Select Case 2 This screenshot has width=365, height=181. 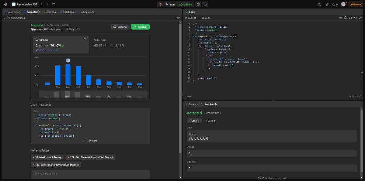tap(210, 121)
